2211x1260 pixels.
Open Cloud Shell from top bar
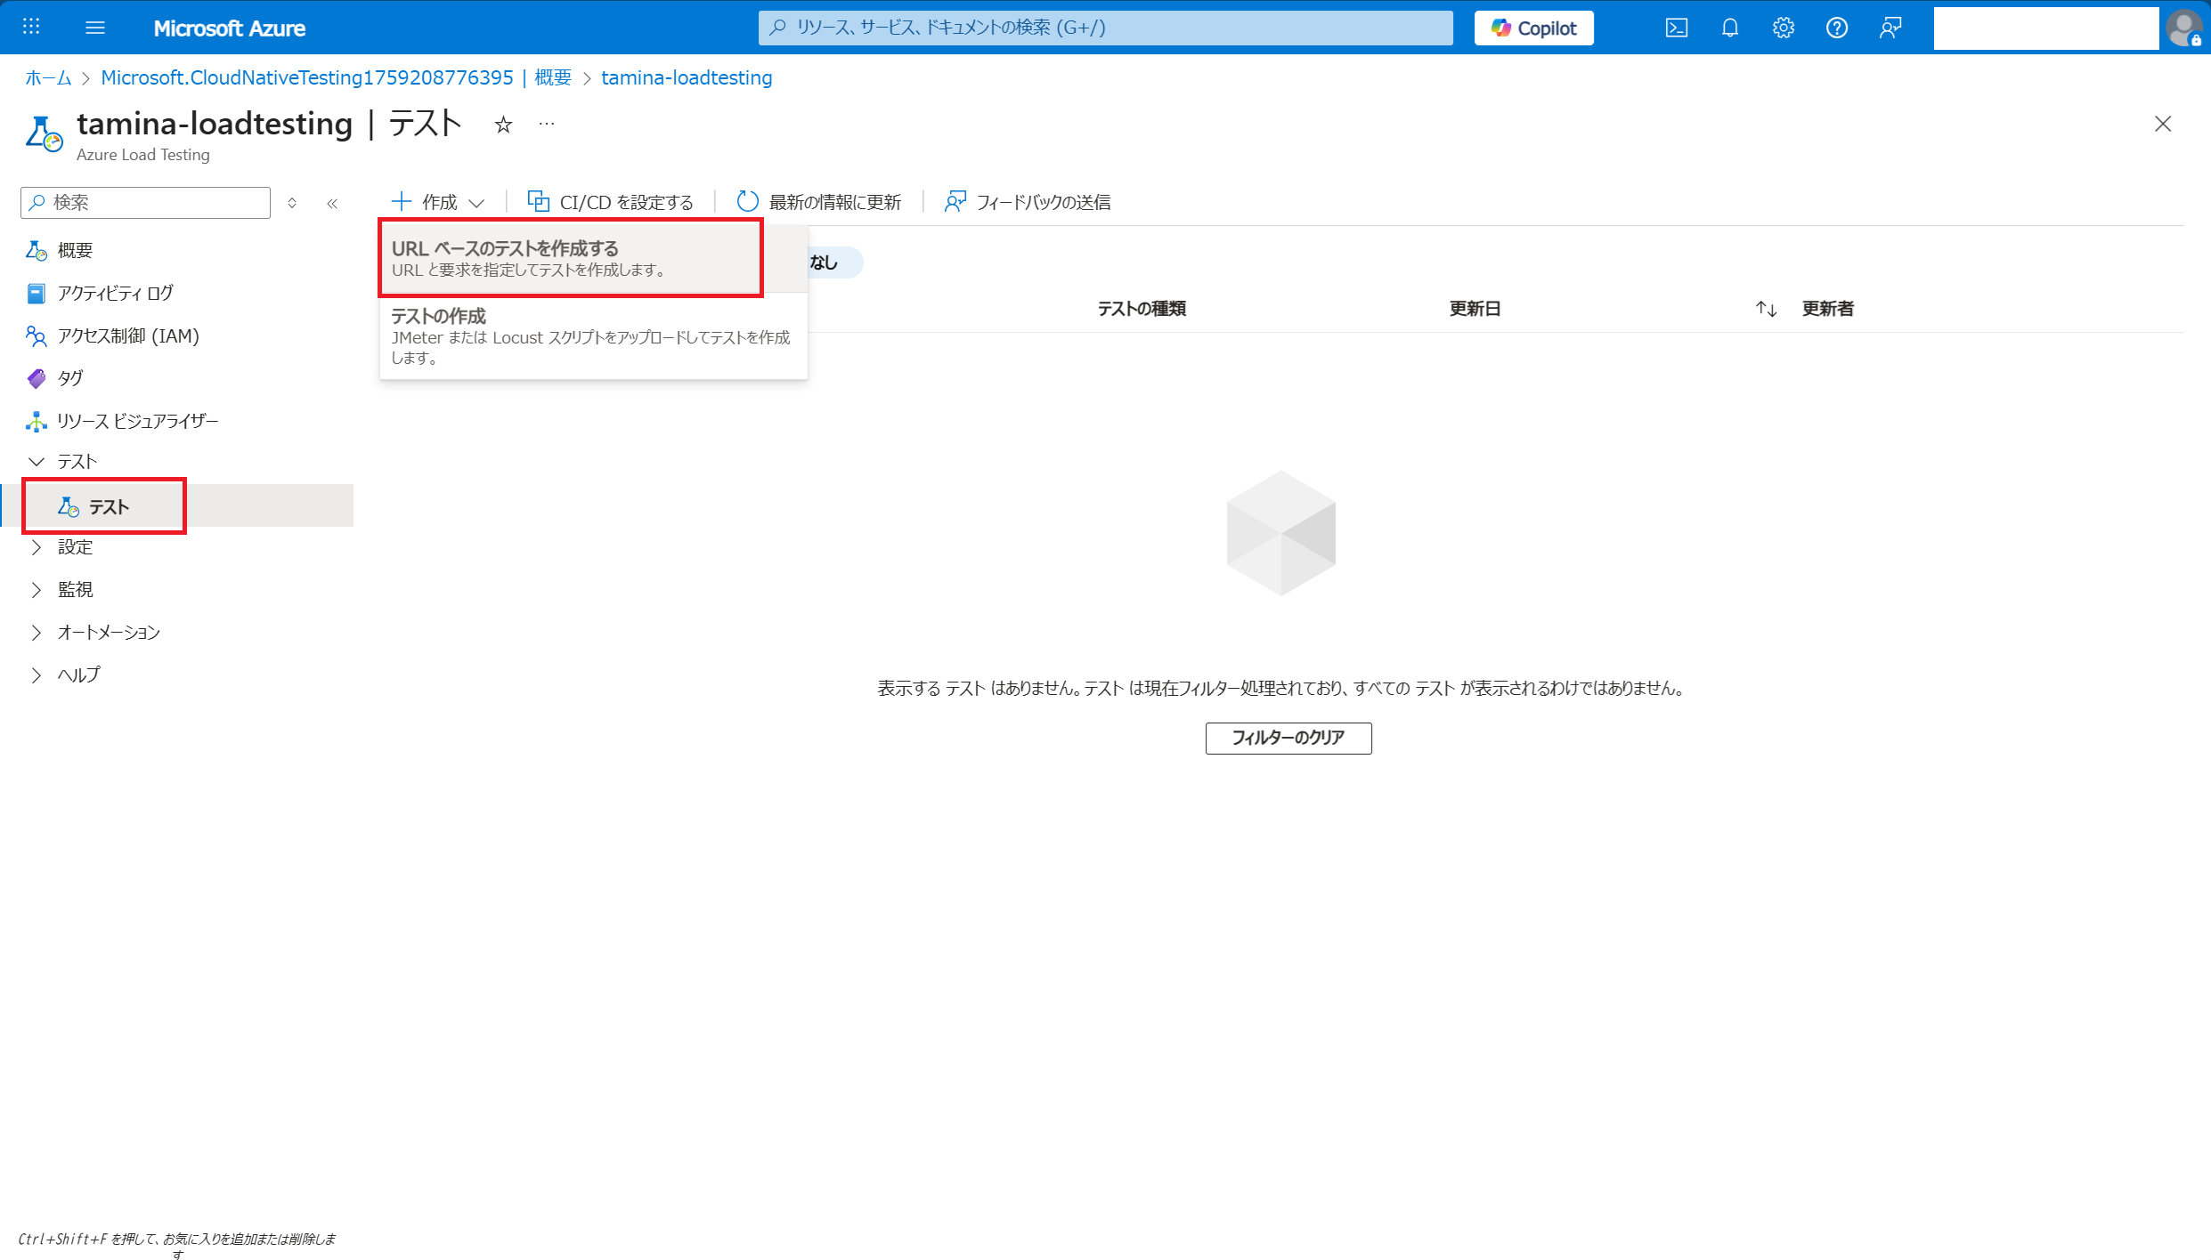pyautogui.click(x=1676, y=28)
